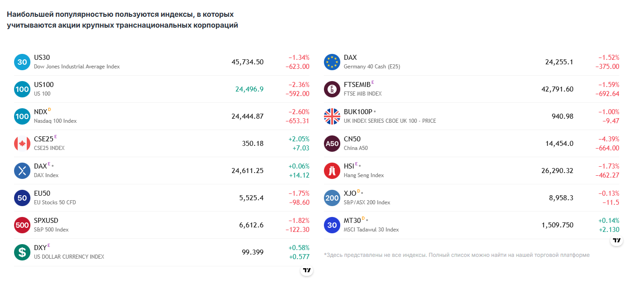Click the DAX Index blue icon
The width and height of the screenshot is (632, 289).
click(x=22, y=171)
